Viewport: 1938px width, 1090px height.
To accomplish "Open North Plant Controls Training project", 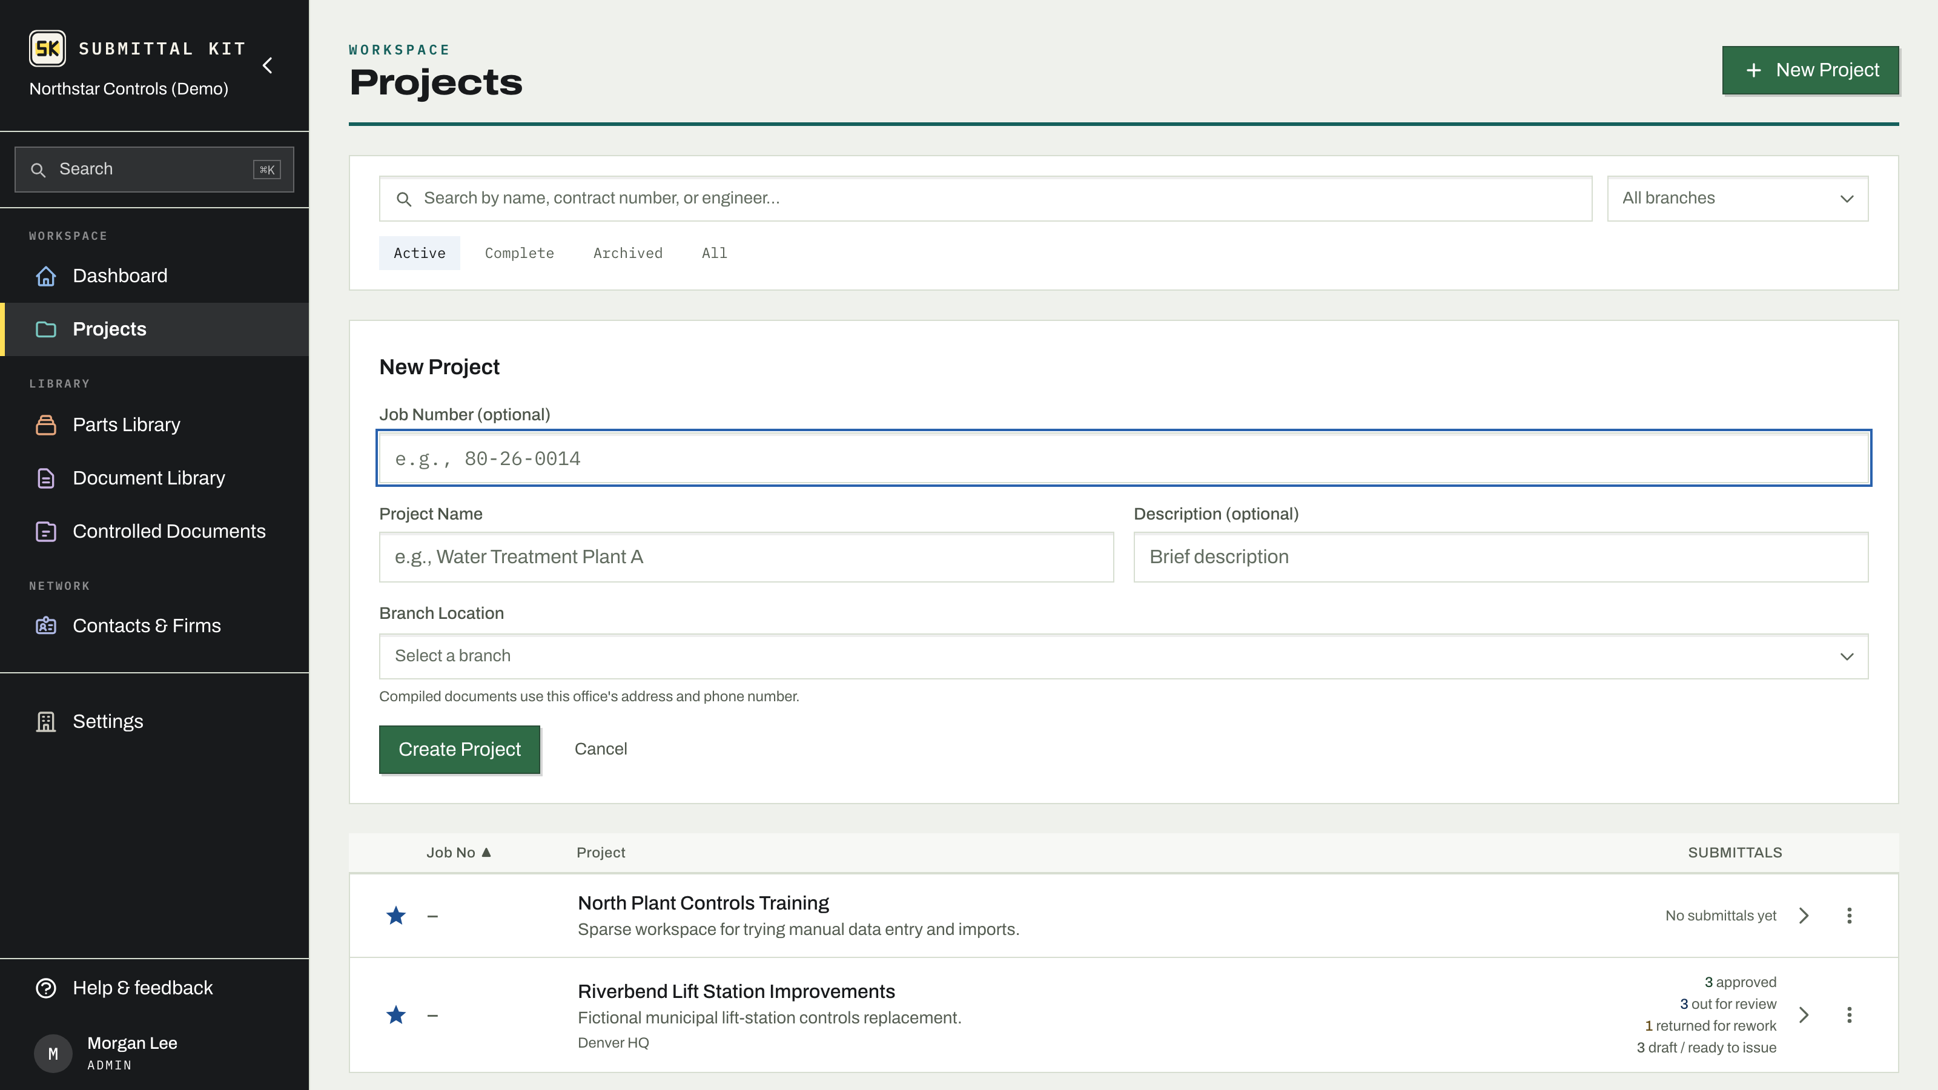I will pyautogui.click(x=703, y=903).
